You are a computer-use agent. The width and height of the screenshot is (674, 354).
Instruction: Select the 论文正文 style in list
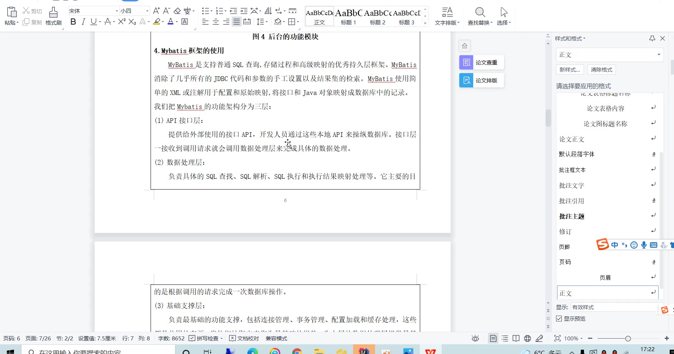[608, 139]
